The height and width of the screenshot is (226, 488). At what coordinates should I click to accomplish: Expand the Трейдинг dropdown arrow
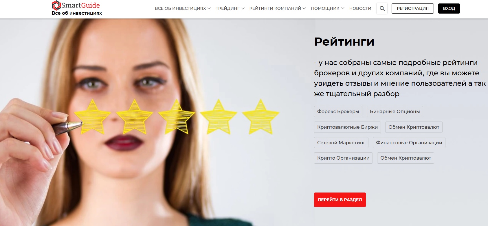[243, 9]
